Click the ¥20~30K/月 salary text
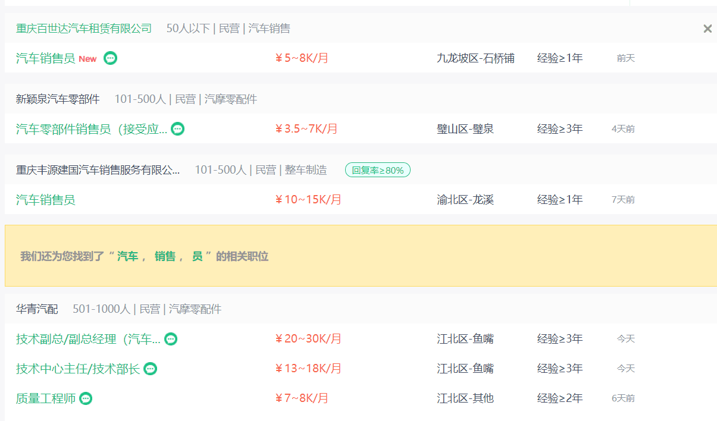This screenshot has width=717, height=421. click(x=308, y=339)
